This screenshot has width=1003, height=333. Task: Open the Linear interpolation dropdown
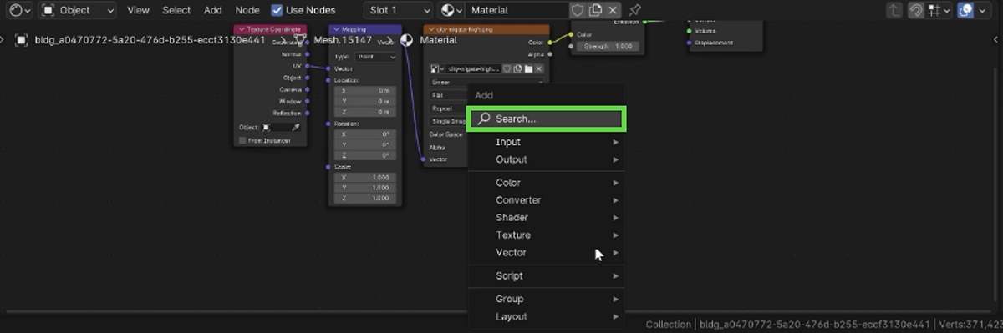tap(486, 83)
